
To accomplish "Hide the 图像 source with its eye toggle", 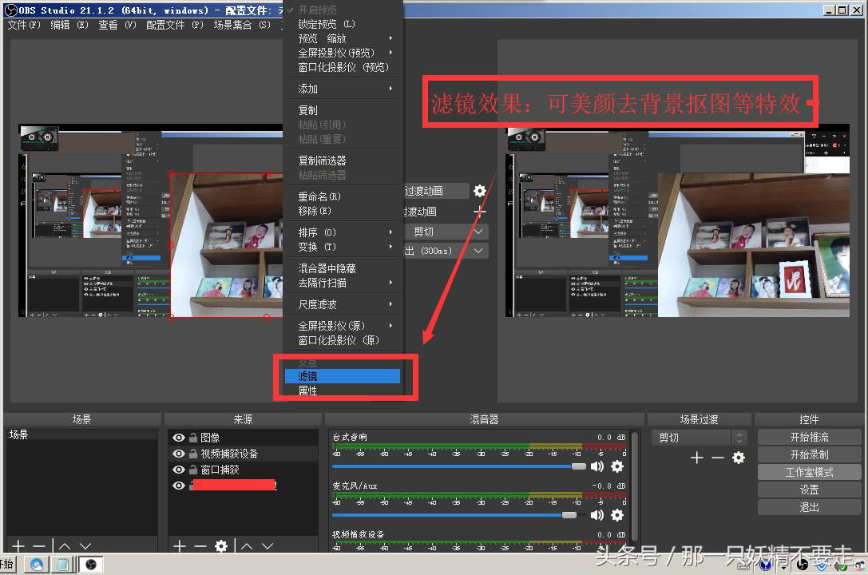I will [x=178, y=438].
